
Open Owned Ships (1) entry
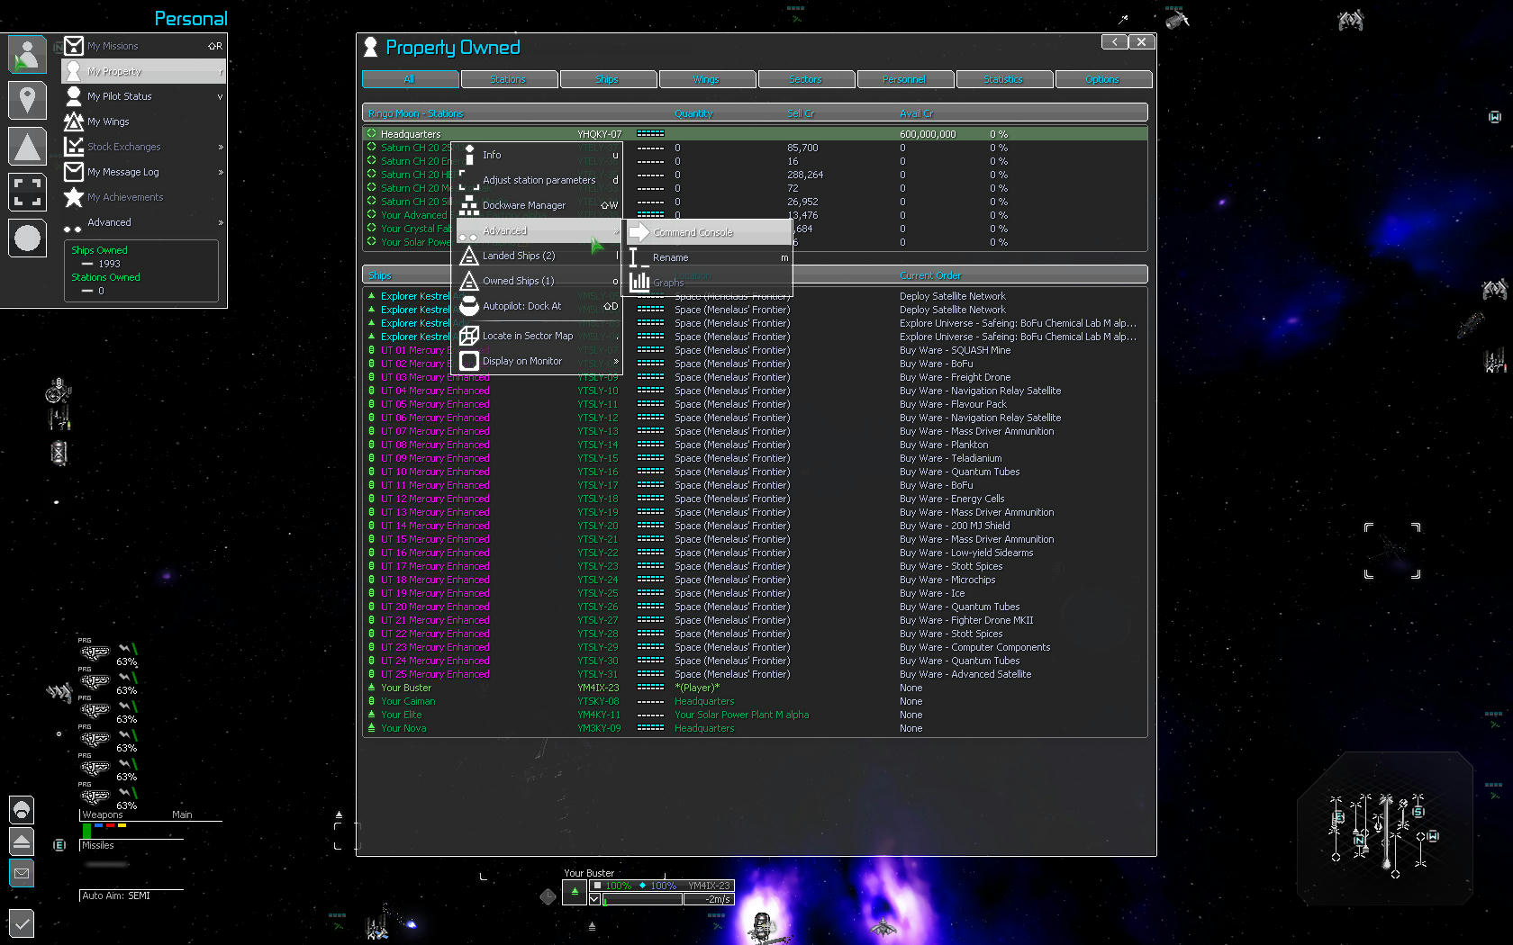[x=539, y=281]
